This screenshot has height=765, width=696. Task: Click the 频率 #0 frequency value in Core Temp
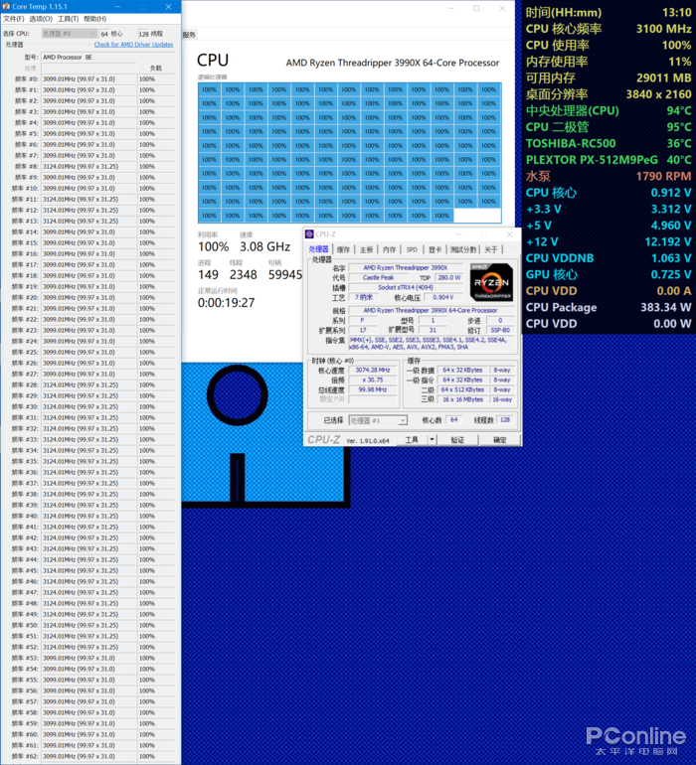pos(88,79)
